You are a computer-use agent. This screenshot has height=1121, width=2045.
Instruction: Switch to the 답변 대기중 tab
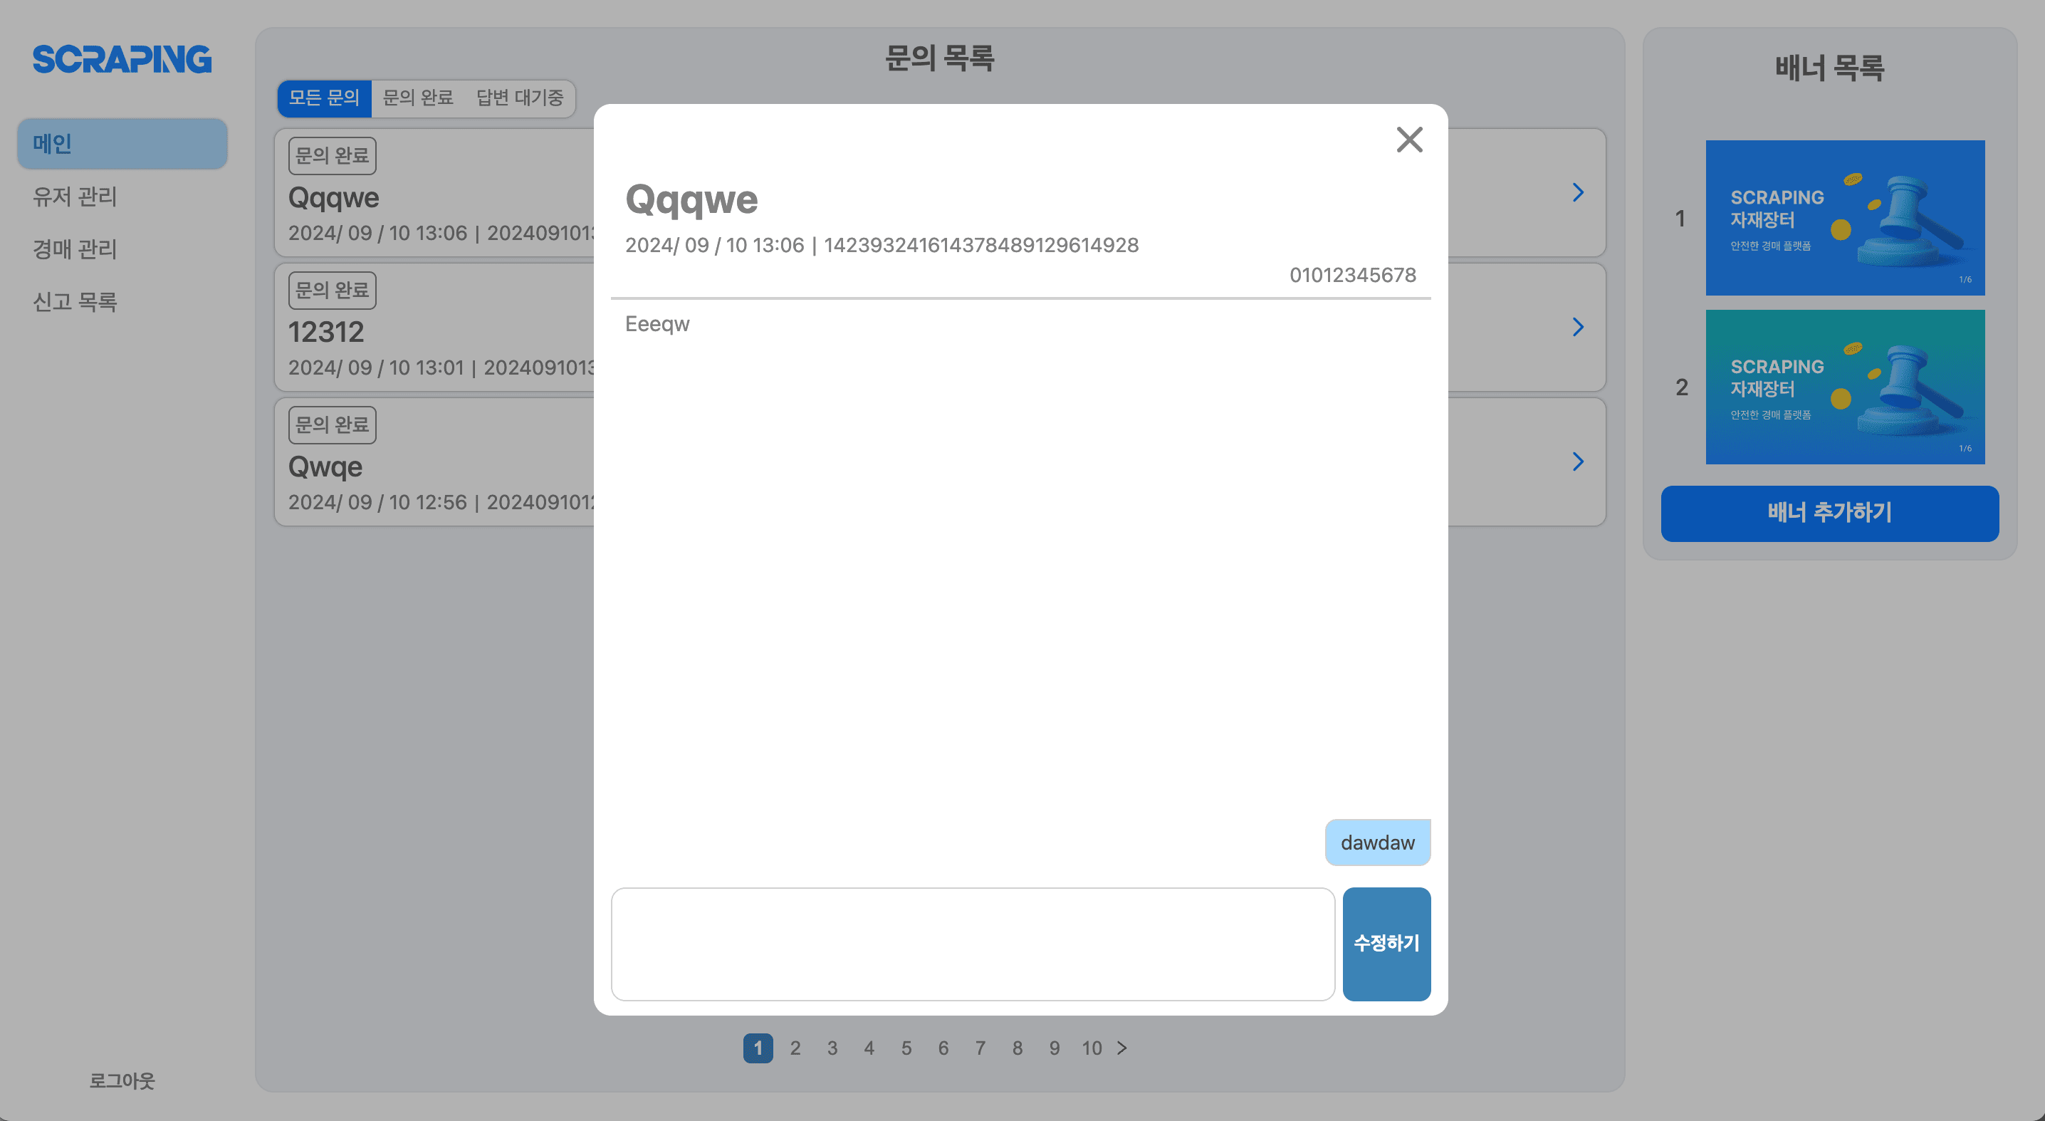519,98
